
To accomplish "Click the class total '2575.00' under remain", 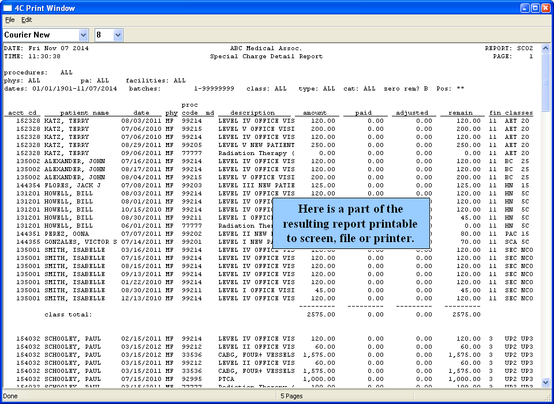I will point(466,315).
